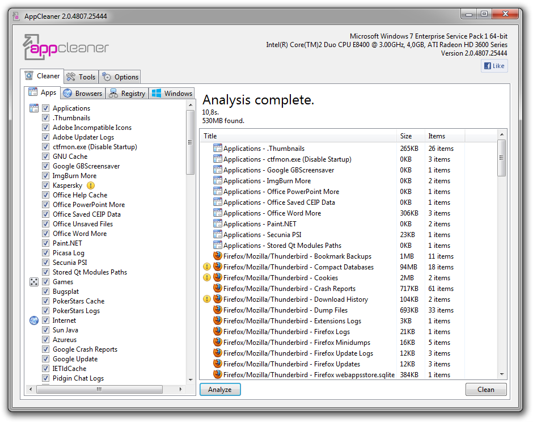Click the Kaspersky warning icon
This screenshot has width=533, height=422.
coord(91,185)
